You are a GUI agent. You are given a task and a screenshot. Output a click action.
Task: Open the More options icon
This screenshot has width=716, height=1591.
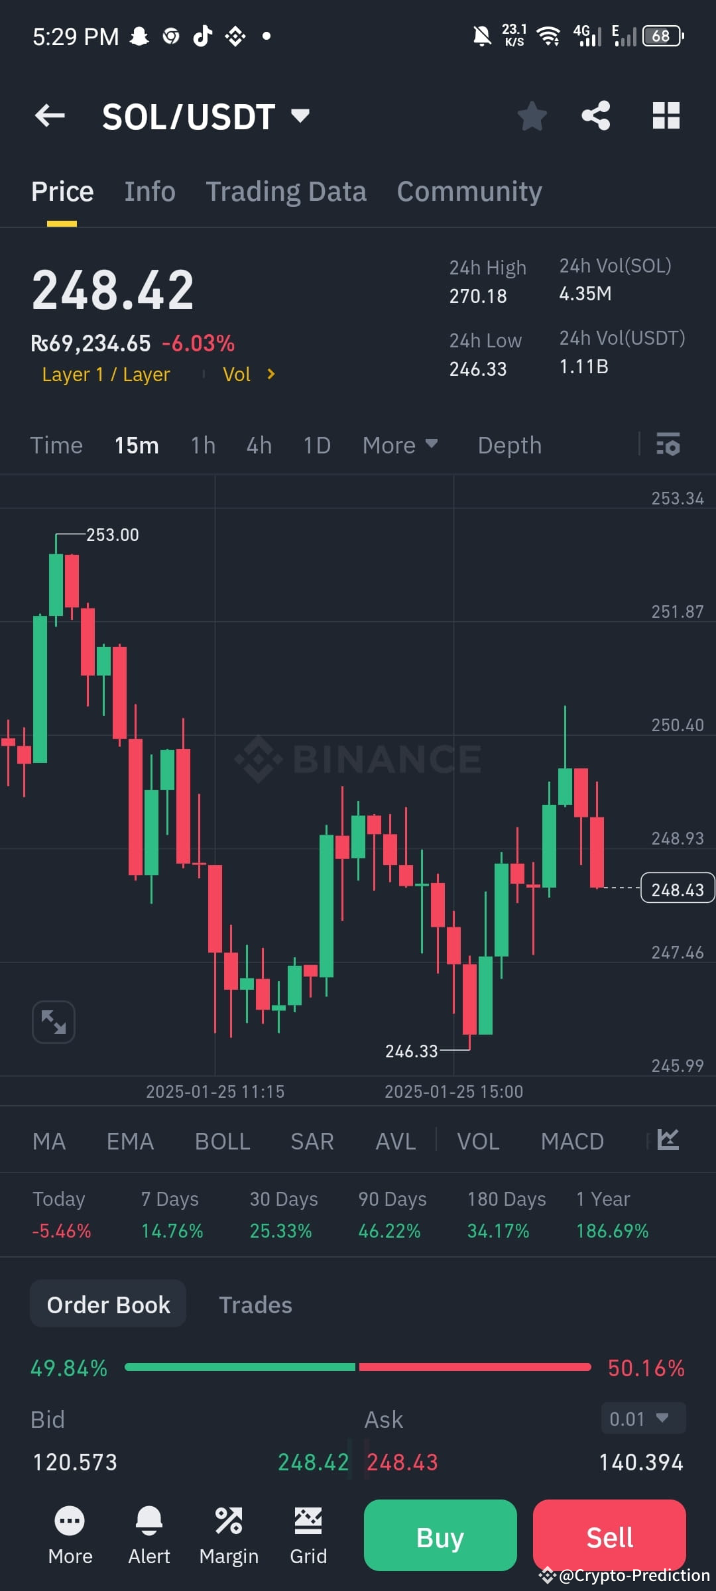click(x=70, y=1536)
